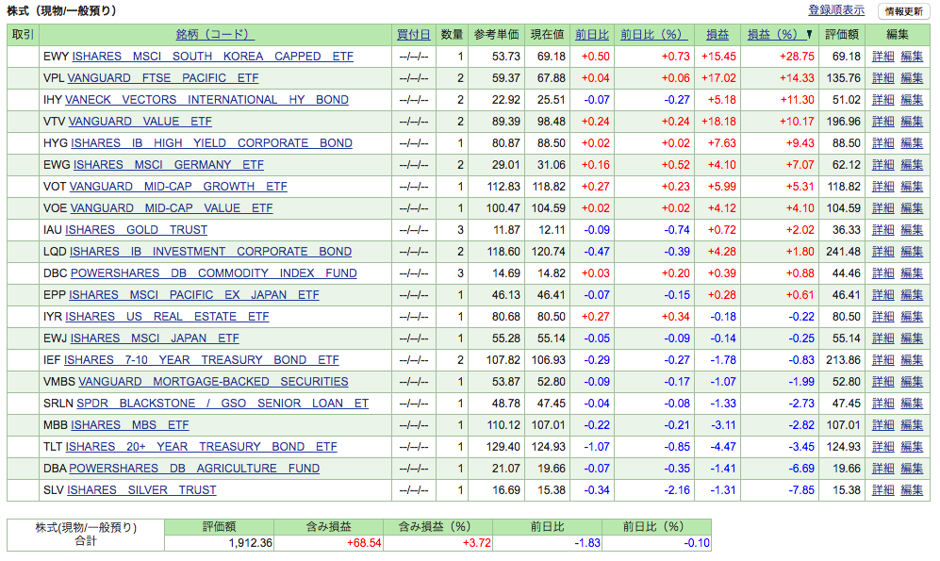The image size is (940, 561).
Task: Click 編集 in the SLV row
Action: coord(912,490)
